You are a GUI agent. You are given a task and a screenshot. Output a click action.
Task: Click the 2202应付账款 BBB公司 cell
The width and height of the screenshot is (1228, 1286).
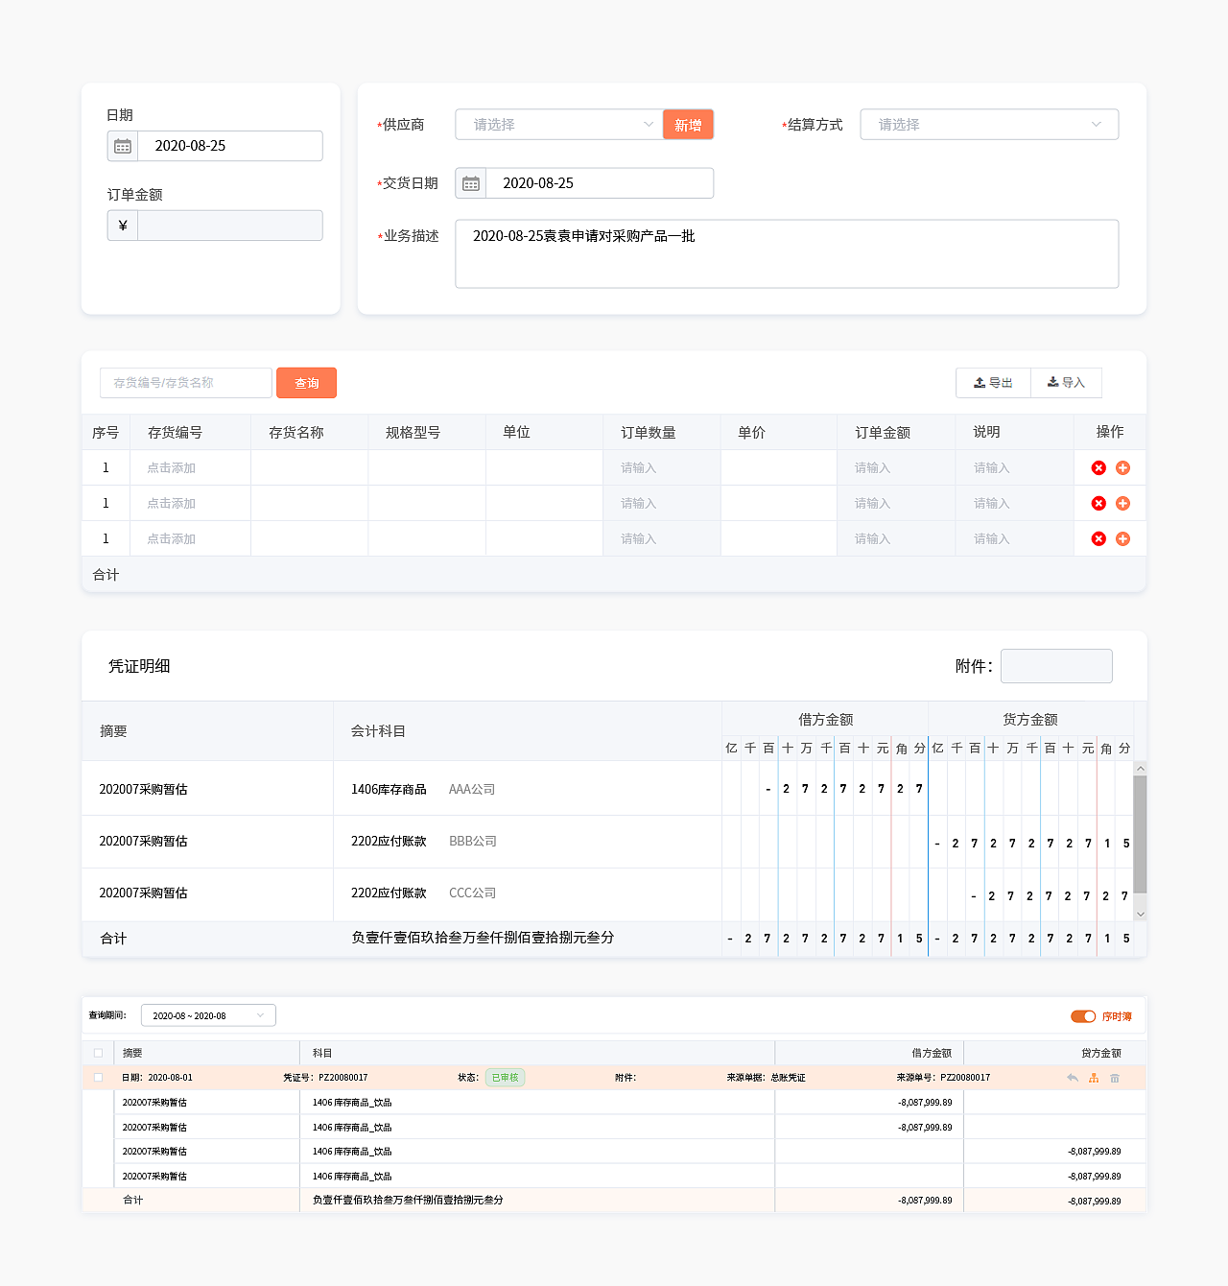click(x=528, y=842)
